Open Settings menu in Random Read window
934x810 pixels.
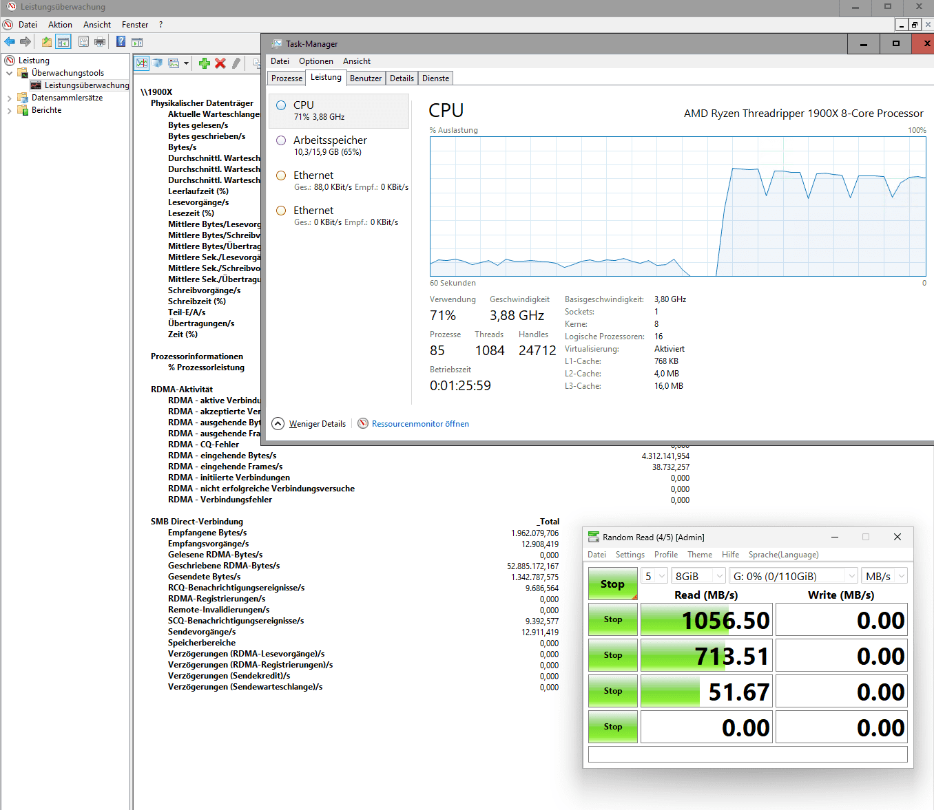(x=630, y=555)
